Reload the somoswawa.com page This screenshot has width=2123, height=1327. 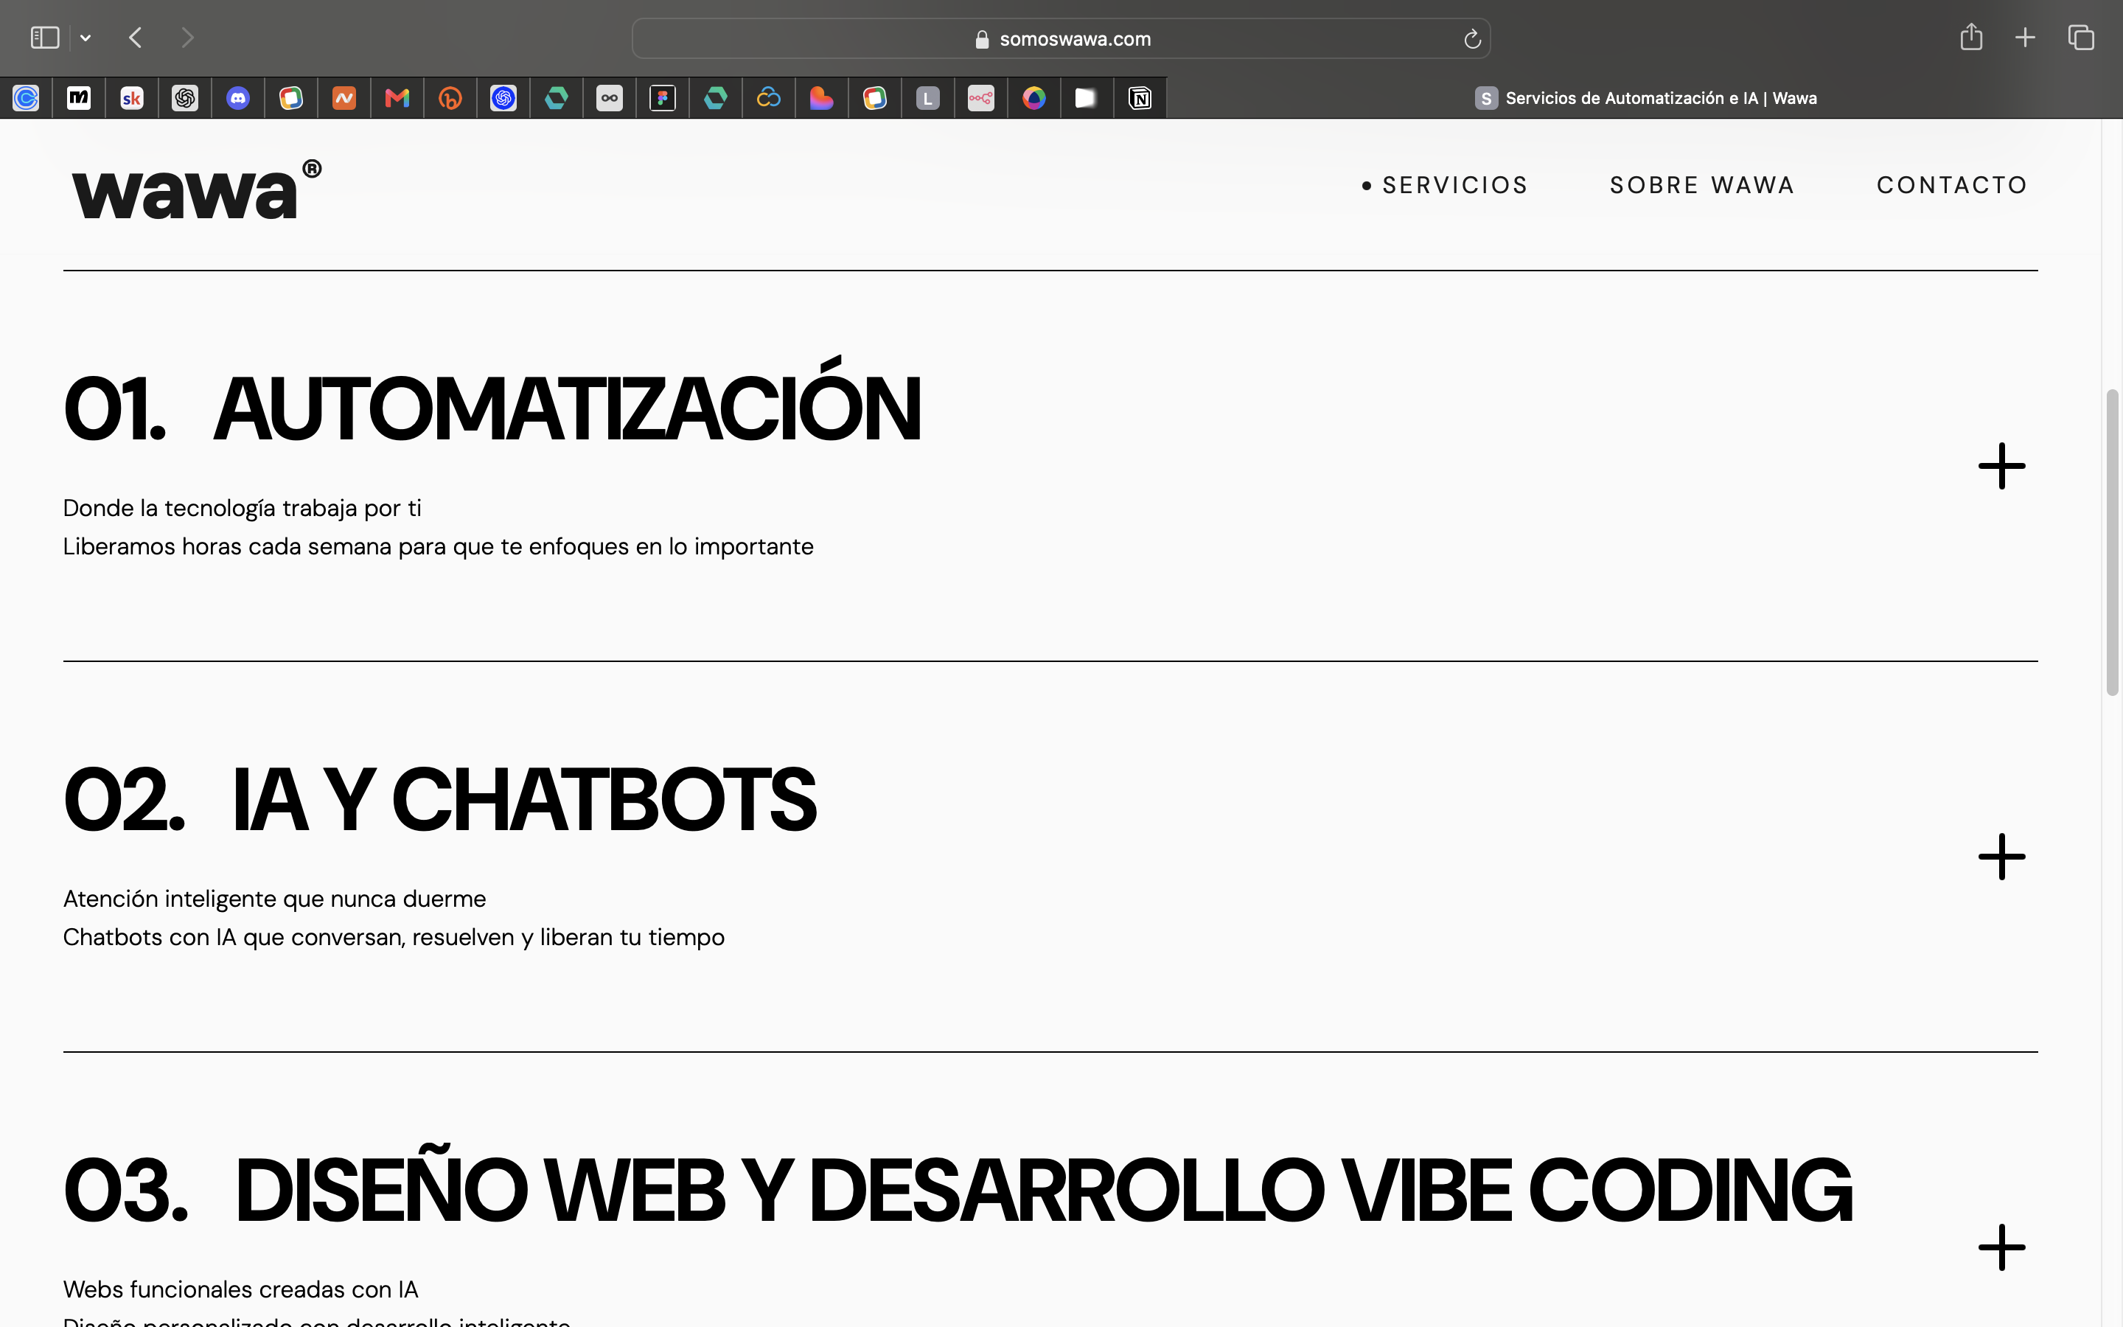[1472, 38]
